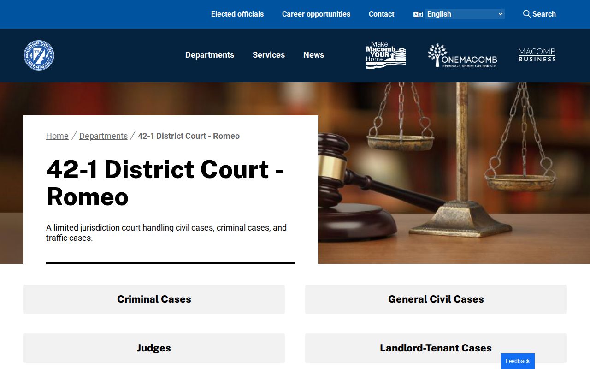This screenshot has width=590, height=369.
Task: Follow the Departments breadcrumb link
Action: pos(103,136)
